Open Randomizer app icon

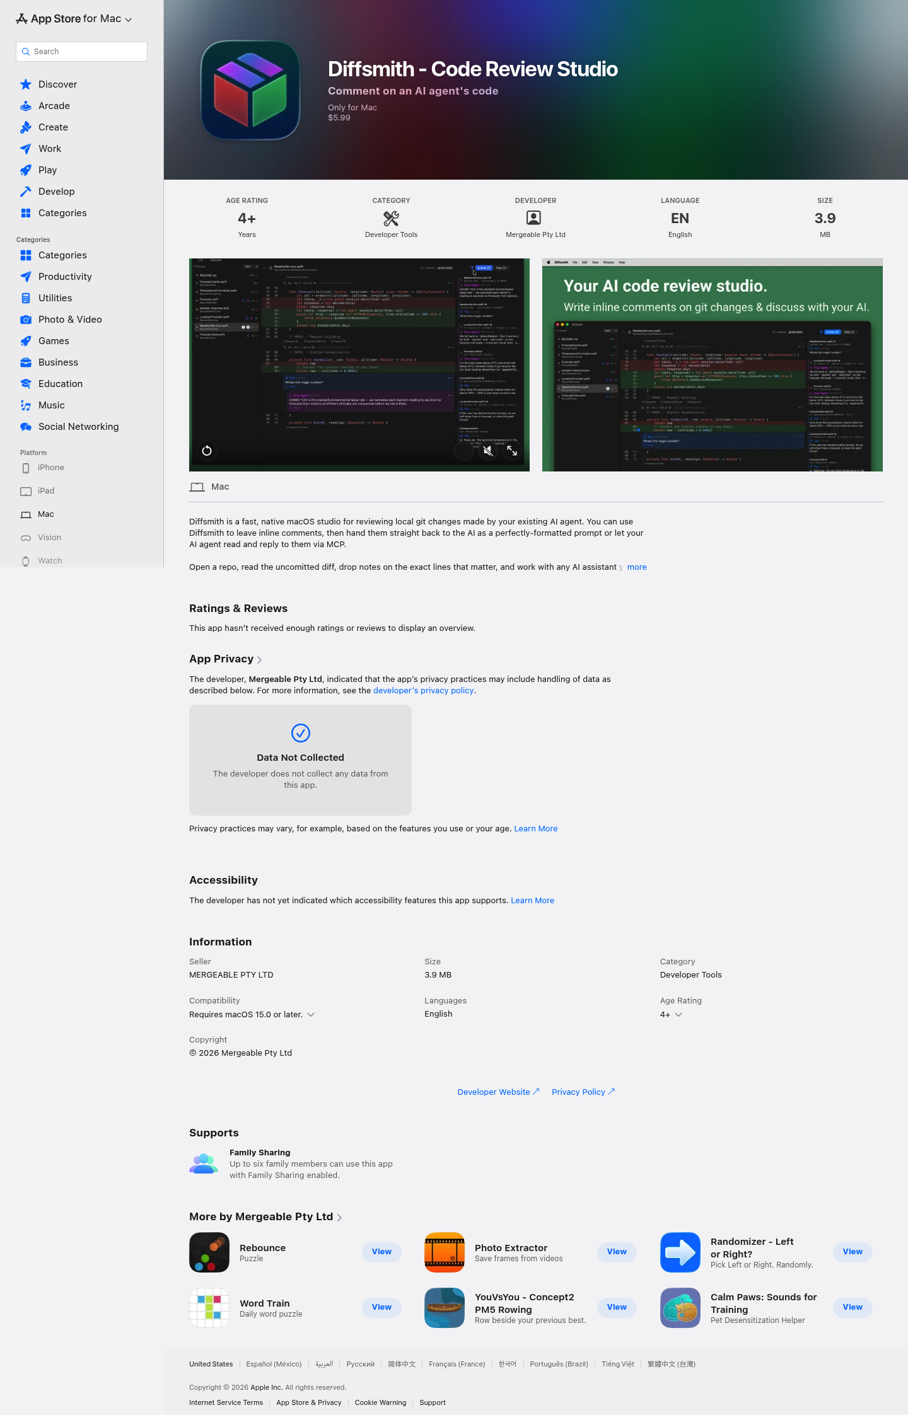click(680, 1252)
